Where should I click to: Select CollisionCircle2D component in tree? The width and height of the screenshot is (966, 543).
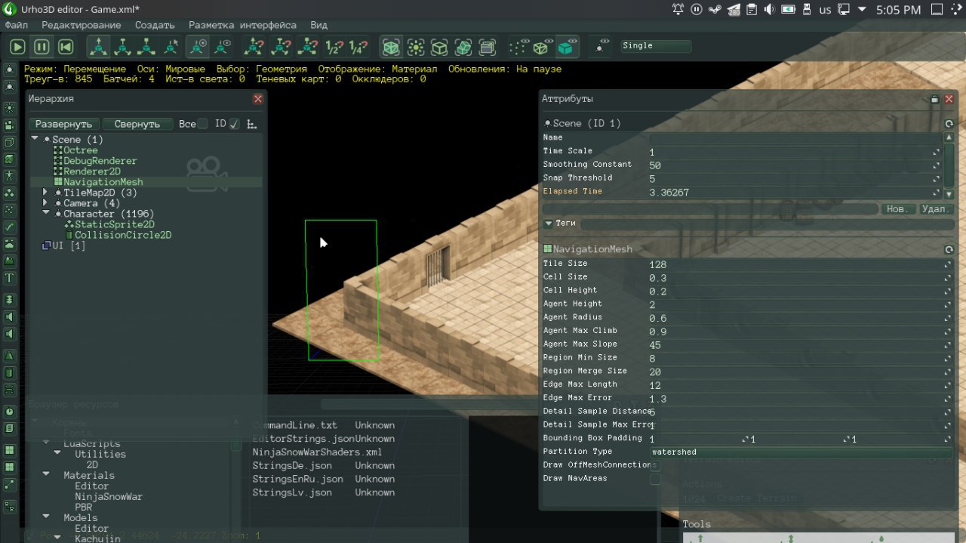point(123,235)
